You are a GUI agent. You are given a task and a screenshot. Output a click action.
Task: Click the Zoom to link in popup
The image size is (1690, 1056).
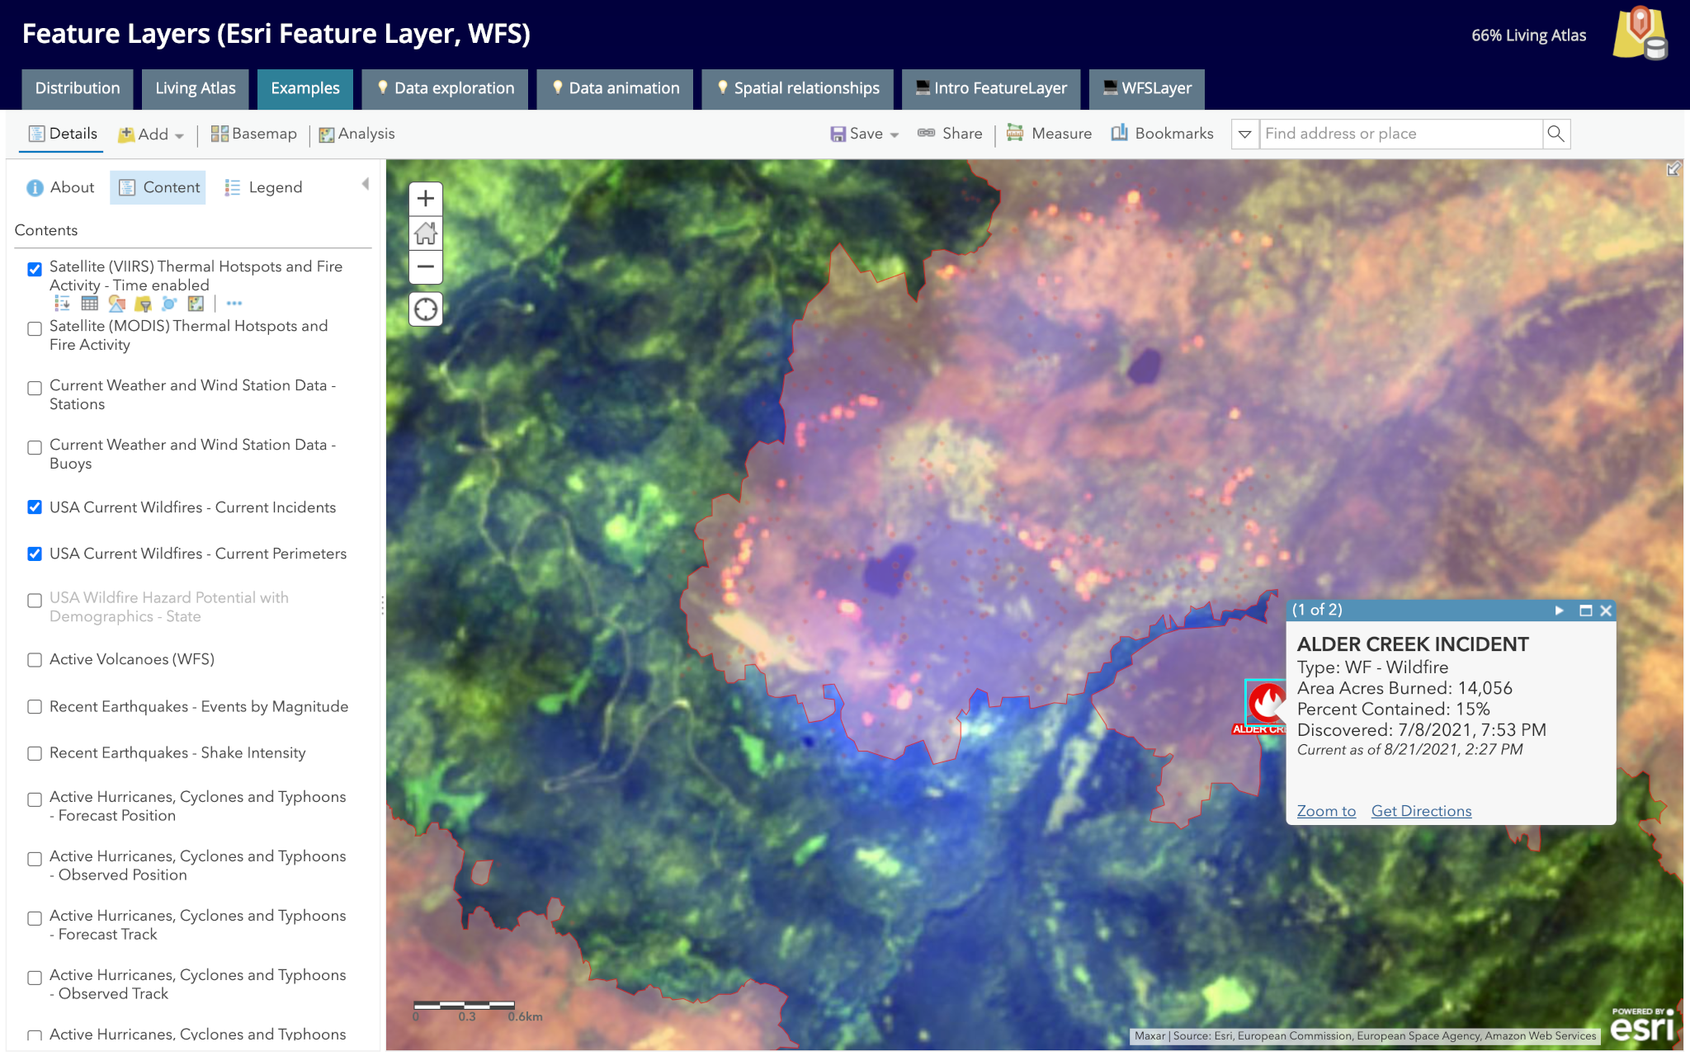pos(1326,811)
